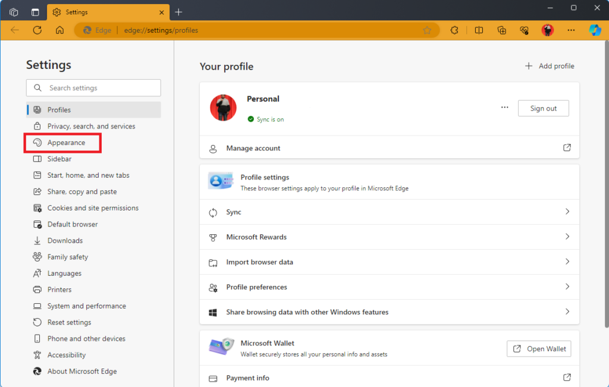
Task: Click the Split screen toolbar icon
Action: [479, 30]
